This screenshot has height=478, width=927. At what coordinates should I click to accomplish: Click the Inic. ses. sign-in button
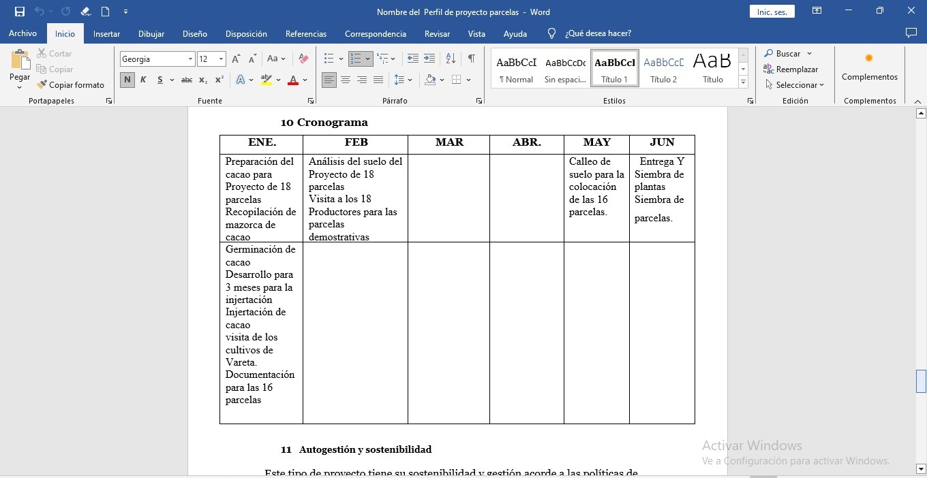(x=772, y=12)
